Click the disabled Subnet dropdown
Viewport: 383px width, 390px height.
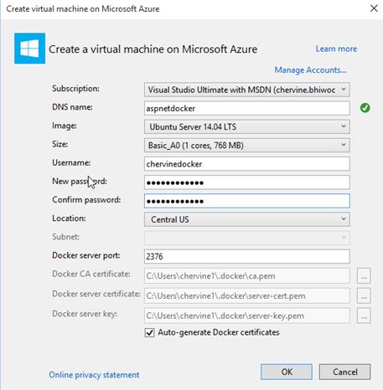click(x=247, y=238)
